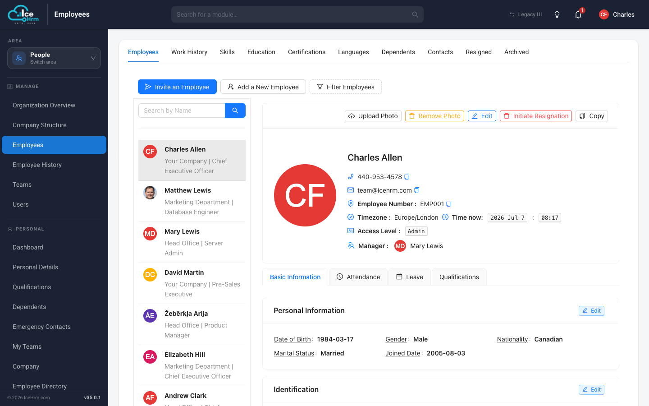The image size is (649, 406).
Task: Click Invite an Employee button
Action: click(x=177, y=87)
